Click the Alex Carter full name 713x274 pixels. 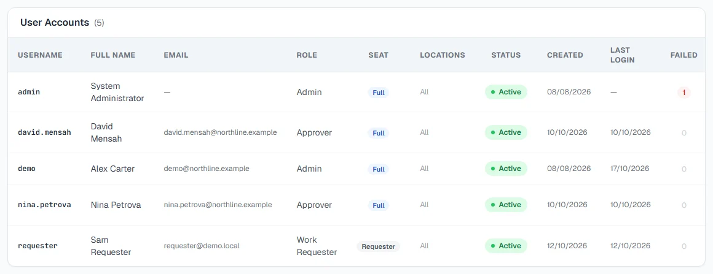(x=112, y=169)
